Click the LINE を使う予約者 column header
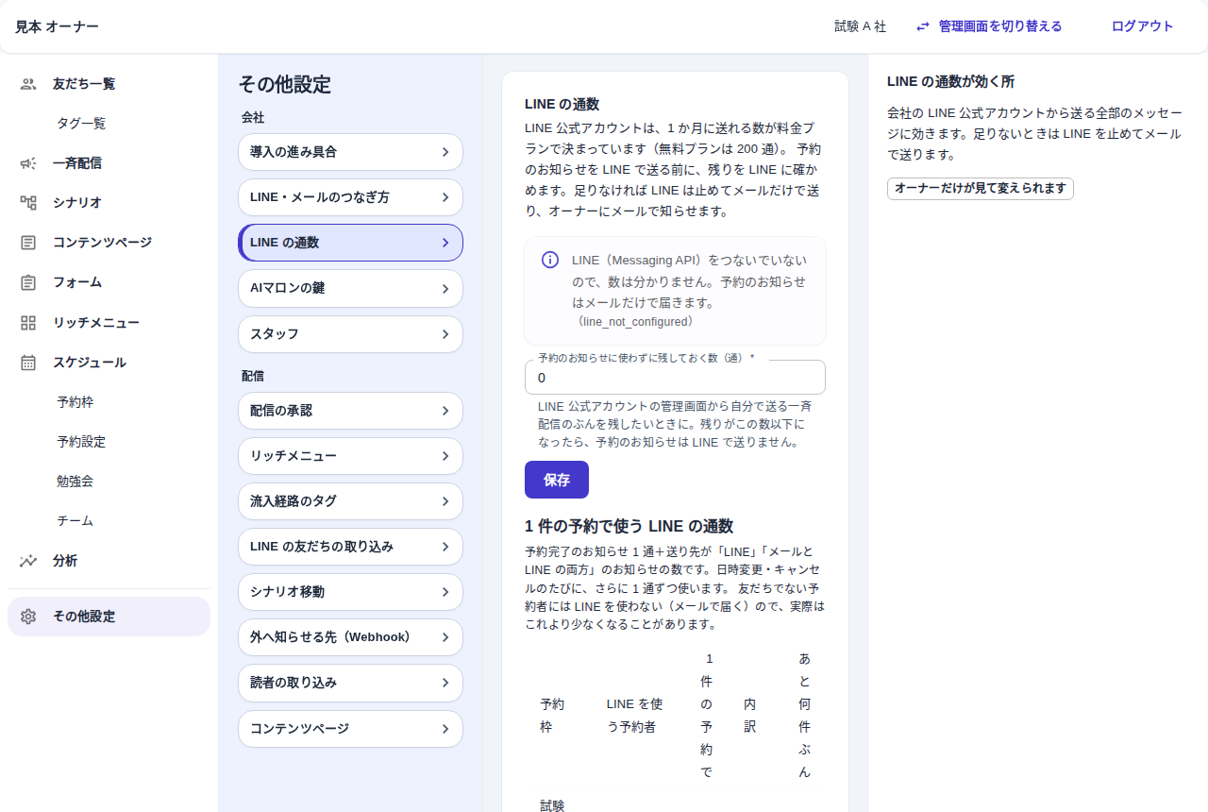Image resolution: width=1208 pixels, height=812 pixels. pyautogui.click(x=635, y=716)
